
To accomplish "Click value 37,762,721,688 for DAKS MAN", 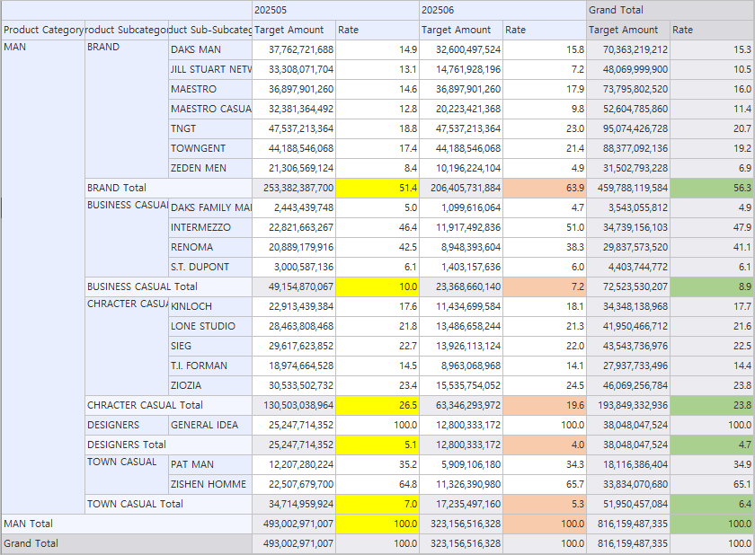I will tap(294, 49).
